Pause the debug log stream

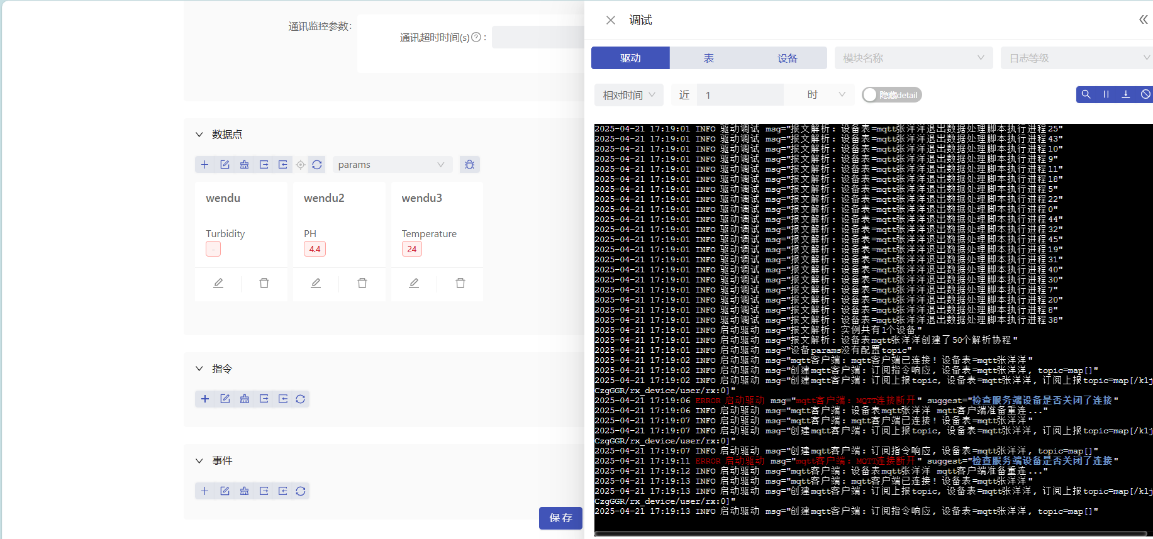[x=1106, y=94]
